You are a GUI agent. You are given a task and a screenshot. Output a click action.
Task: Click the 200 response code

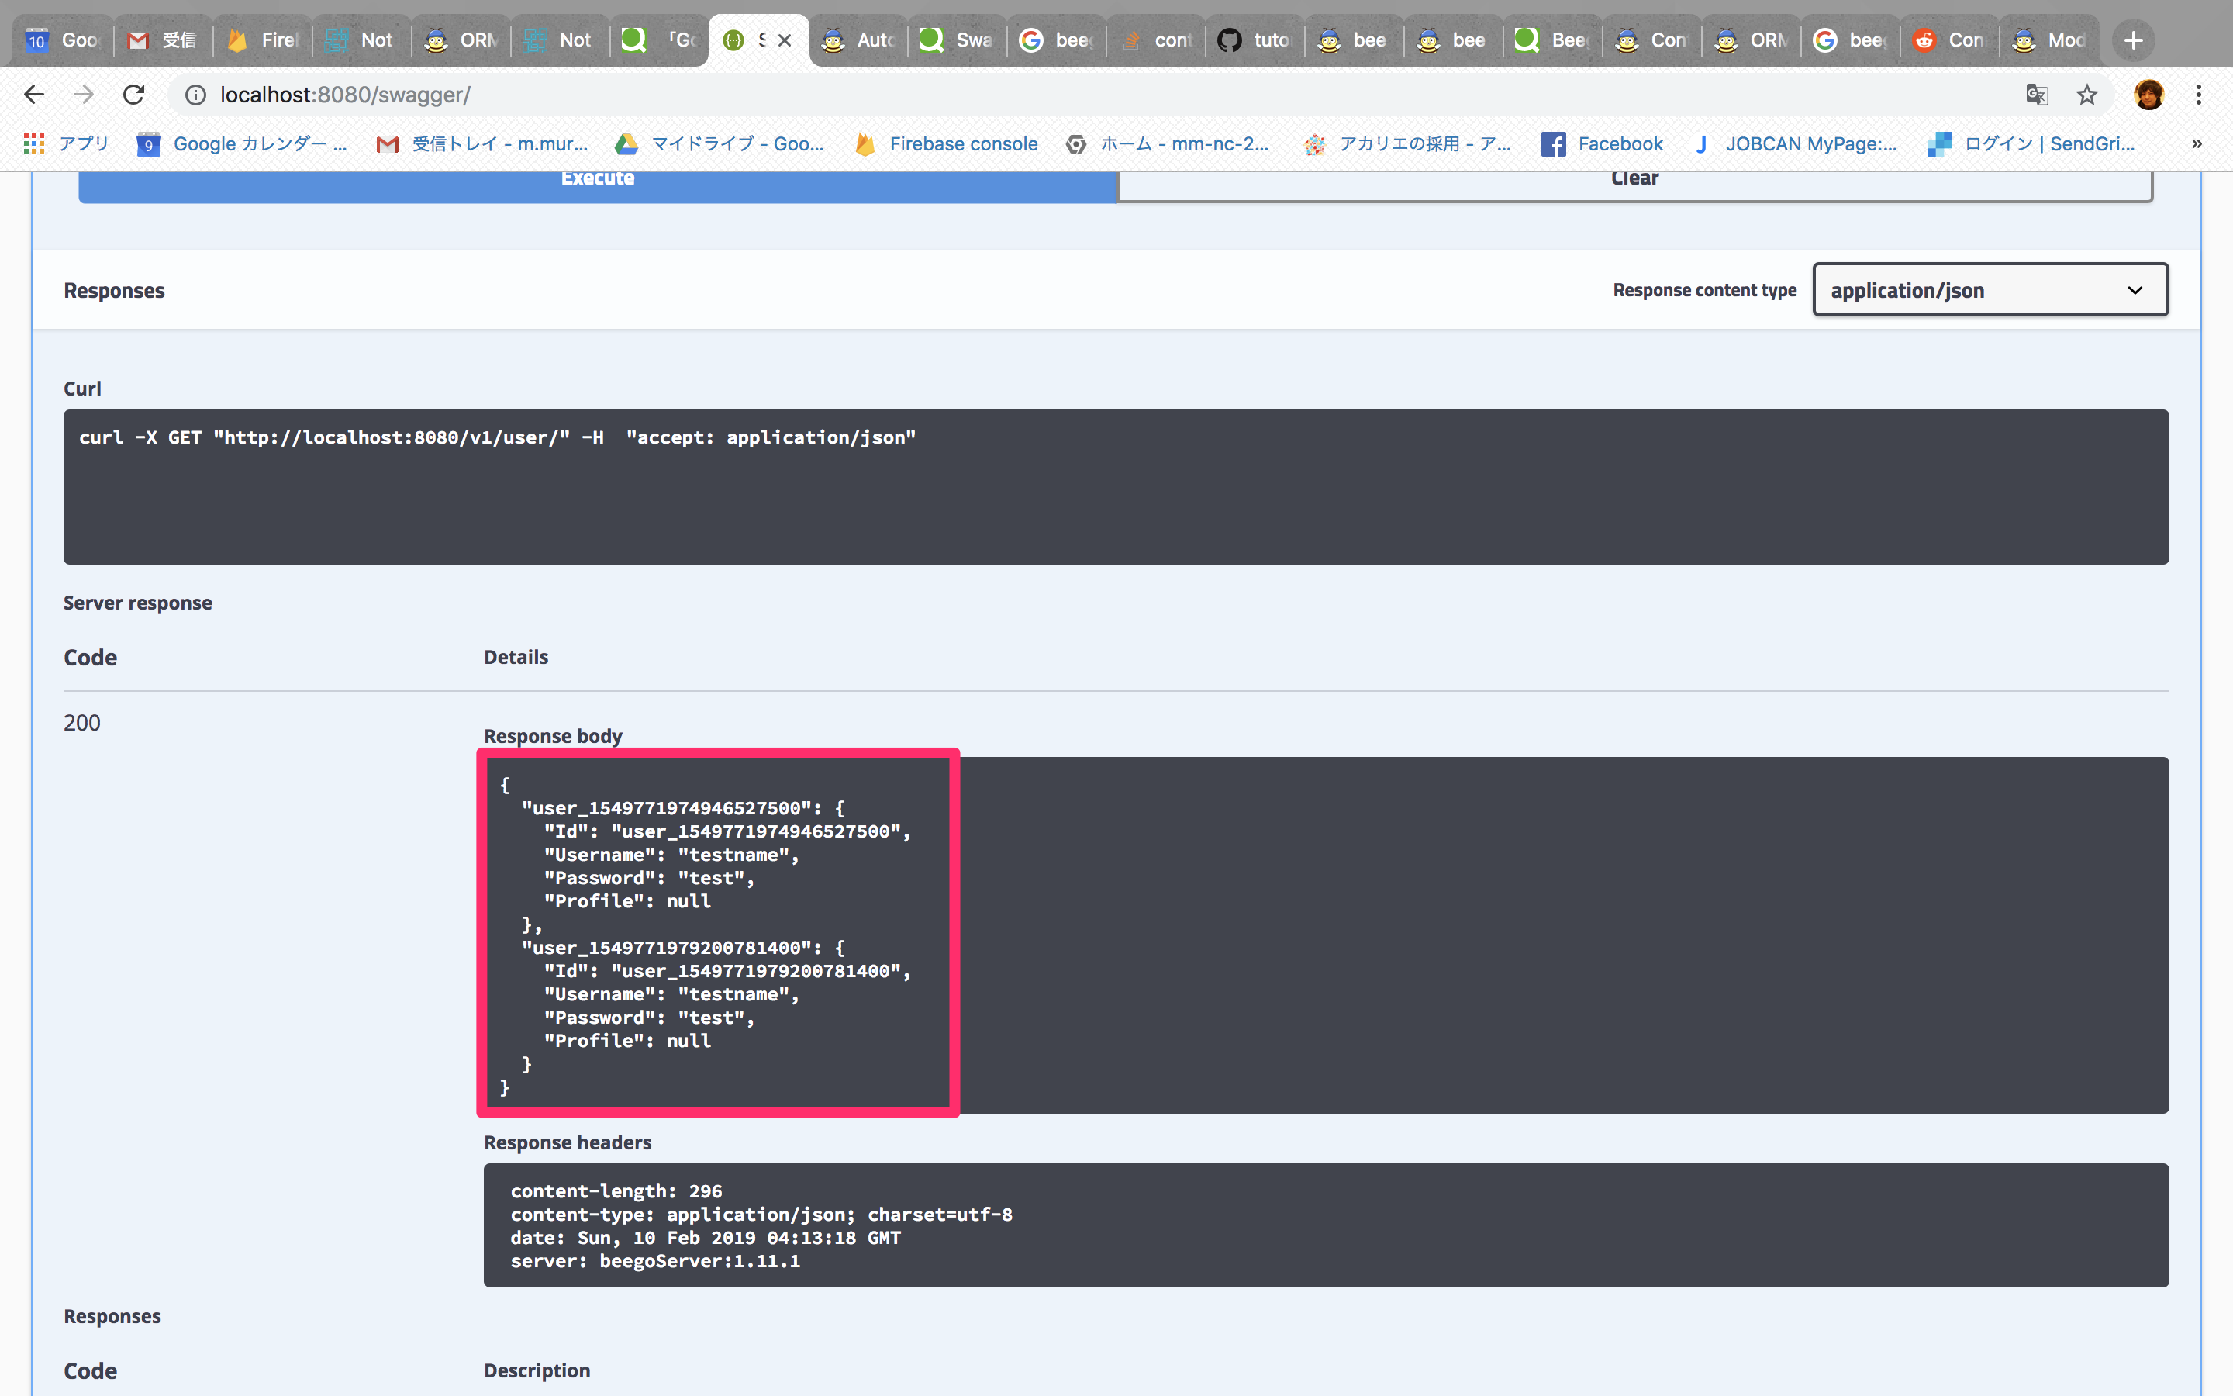[x=81, y=722]
